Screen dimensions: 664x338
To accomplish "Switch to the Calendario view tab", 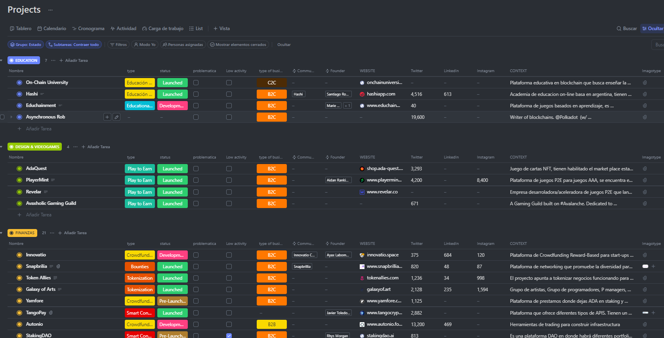I will click(52, 29).
